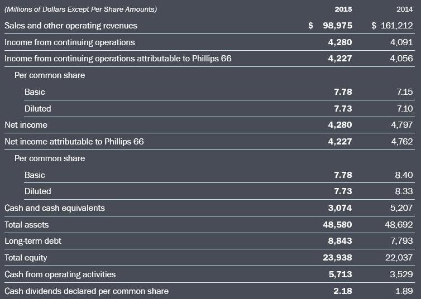421x299 pixels.
Task: Click the Total equity row label
Action: [x=26, y=258]
